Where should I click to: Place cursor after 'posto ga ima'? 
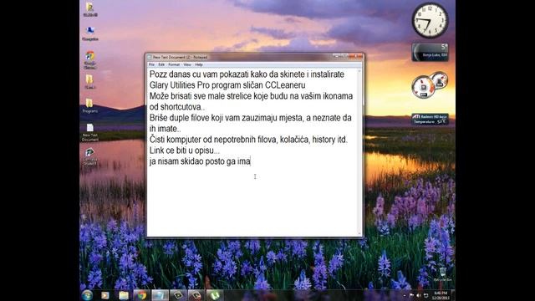click(251, 161)
